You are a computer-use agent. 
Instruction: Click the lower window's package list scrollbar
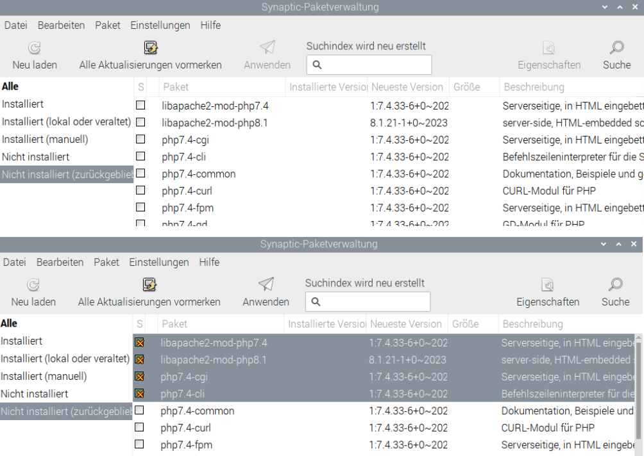[638, 384]
